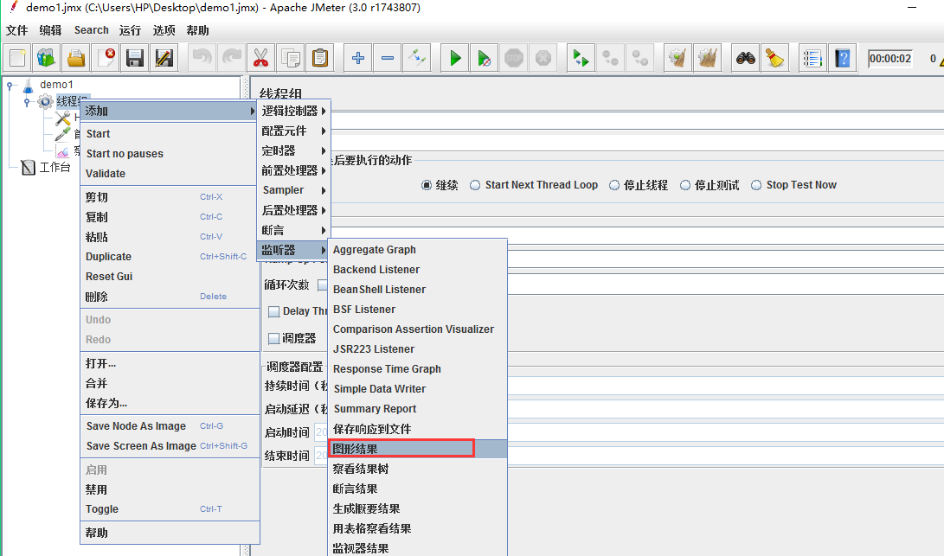Screen dimensions: 944x556
Task: Click the Remote start all icon
Action: tap(581, 59)
